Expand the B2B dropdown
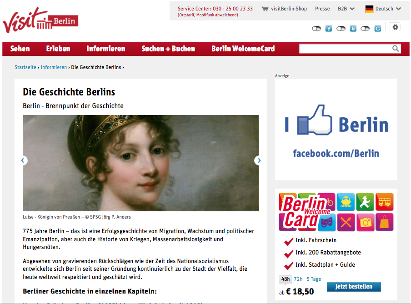 coord(346,9)
